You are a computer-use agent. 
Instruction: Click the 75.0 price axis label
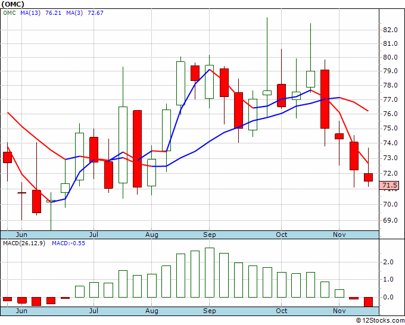tap(390, 129)
